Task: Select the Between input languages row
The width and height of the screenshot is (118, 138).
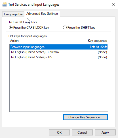Action: tap(59, 47)
